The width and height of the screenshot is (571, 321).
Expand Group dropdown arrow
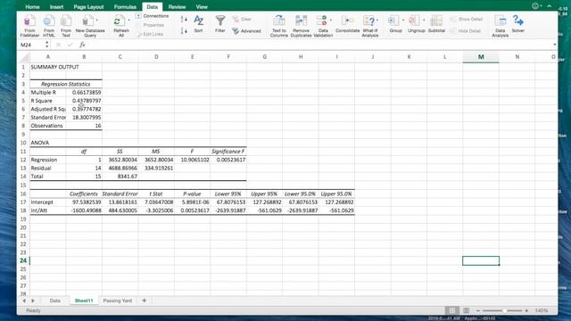[x=402, y=21]
